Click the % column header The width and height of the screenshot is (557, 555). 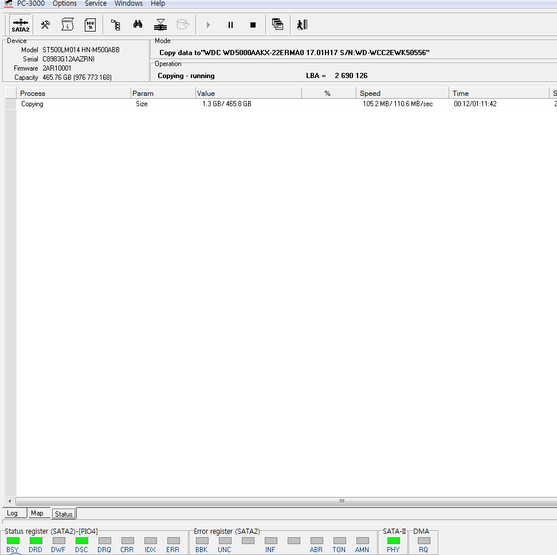(328, 93)
